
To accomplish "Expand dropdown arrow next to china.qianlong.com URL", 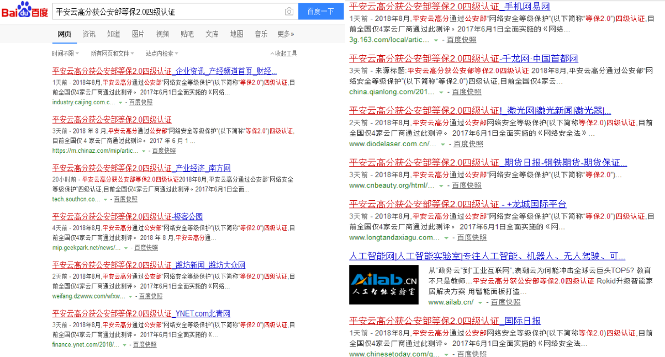I will tap(442, 92).
